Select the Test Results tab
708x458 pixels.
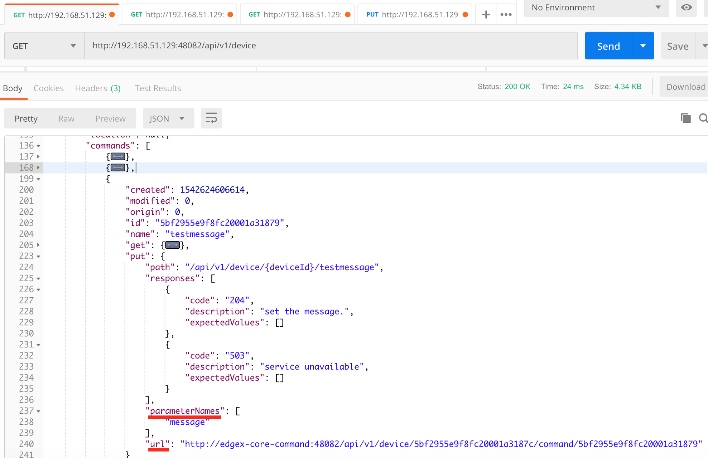pos(158,88)
